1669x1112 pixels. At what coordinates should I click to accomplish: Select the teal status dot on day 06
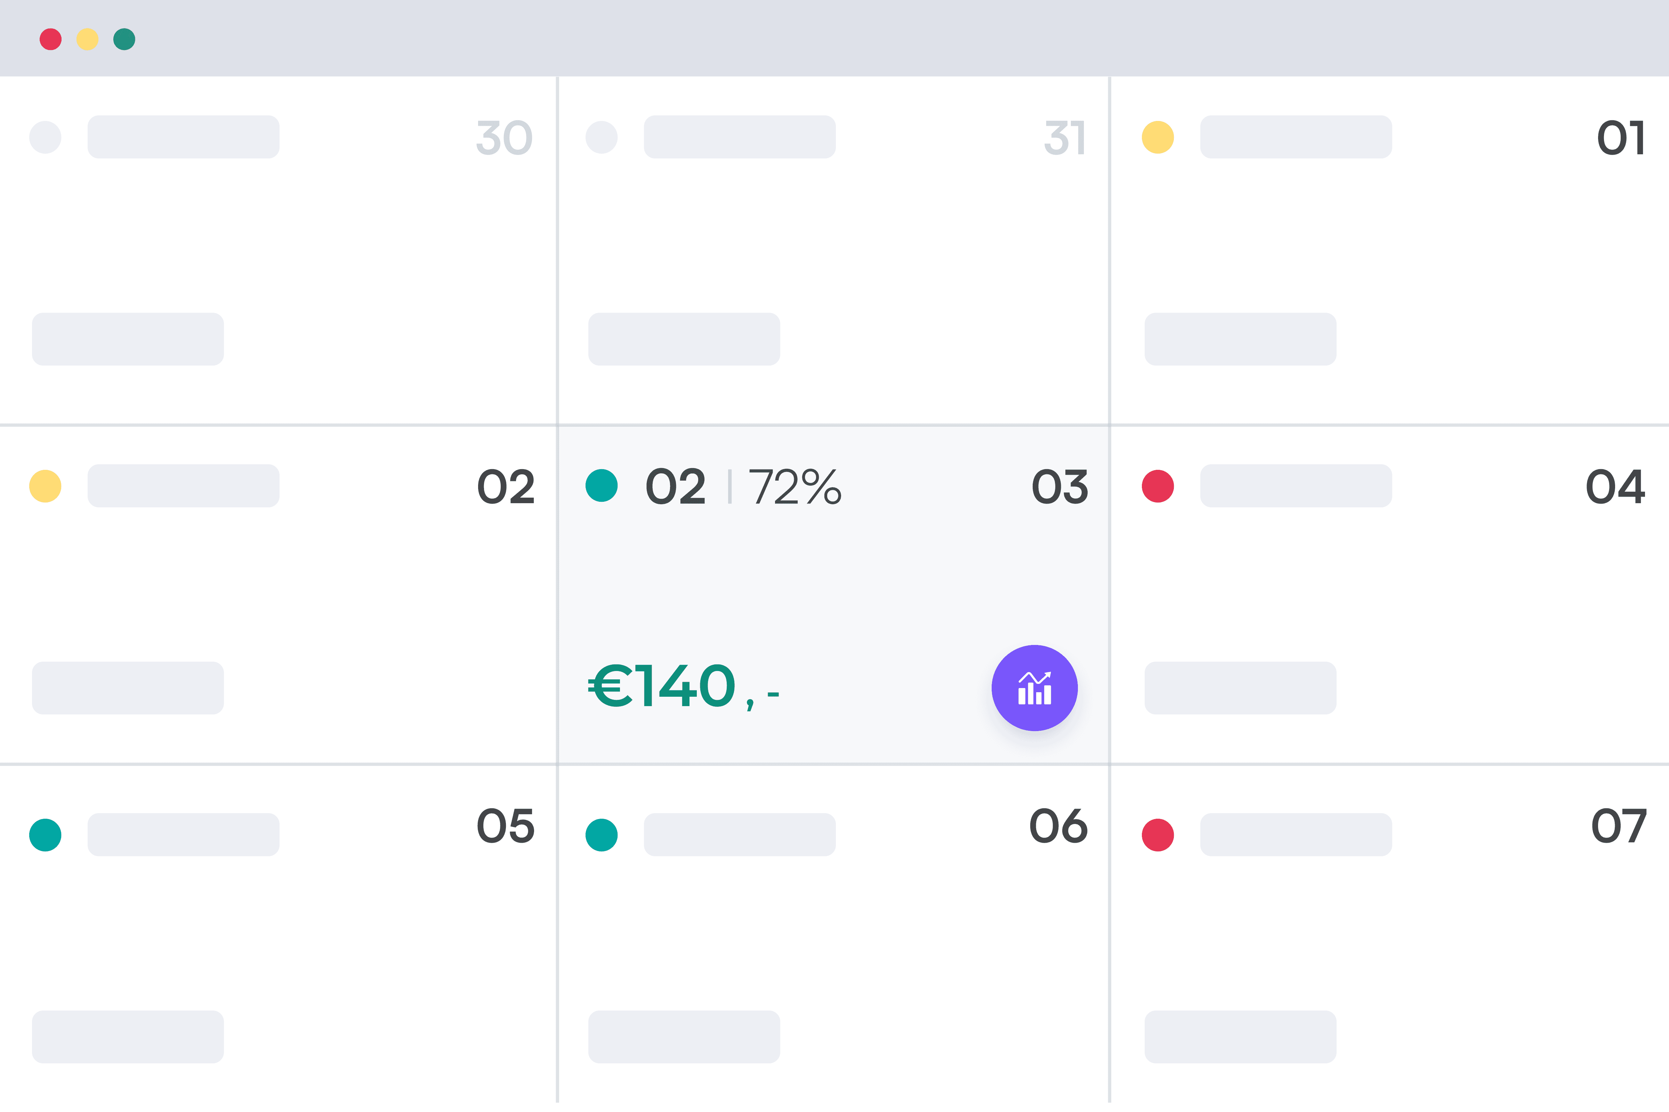click(x=602, y=835)
